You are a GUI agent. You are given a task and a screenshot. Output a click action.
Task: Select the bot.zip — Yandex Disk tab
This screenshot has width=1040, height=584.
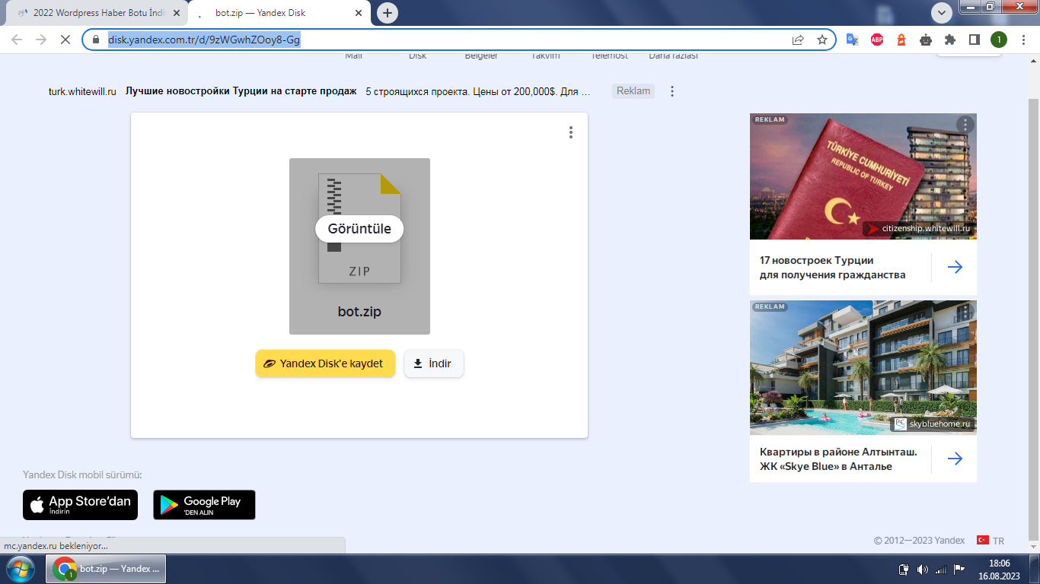[279, 14]
